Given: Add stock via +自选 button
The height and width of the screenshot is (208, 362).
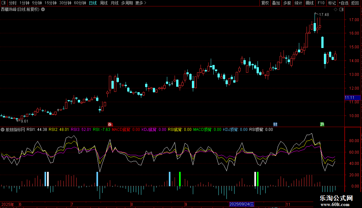Looking at the screenshot, I should [343, 3].
